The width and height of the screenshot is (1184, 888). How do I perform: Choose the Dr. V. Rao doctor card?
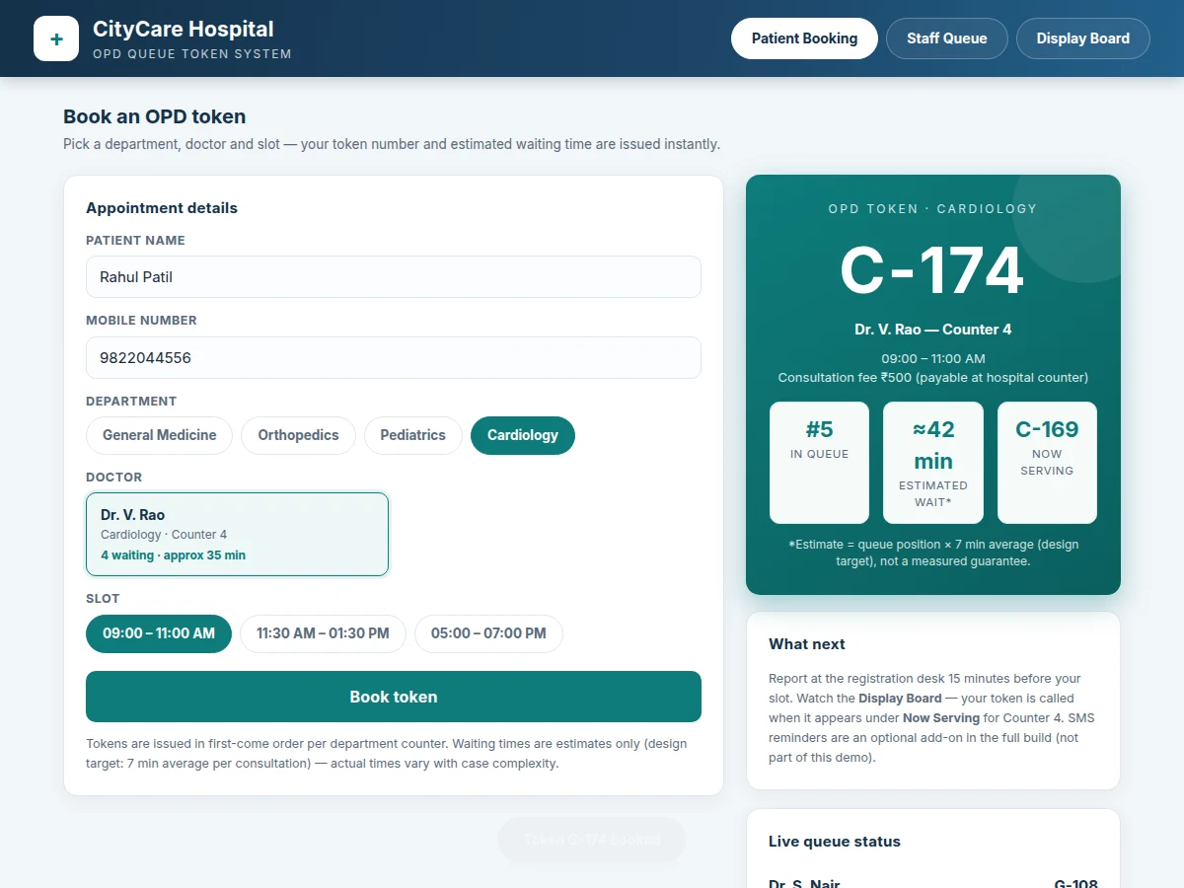point(238,534)
